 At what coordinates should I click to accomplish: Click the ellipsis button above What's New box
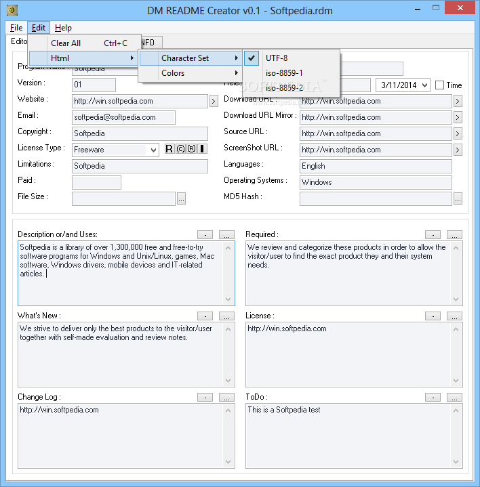[226, 316]
